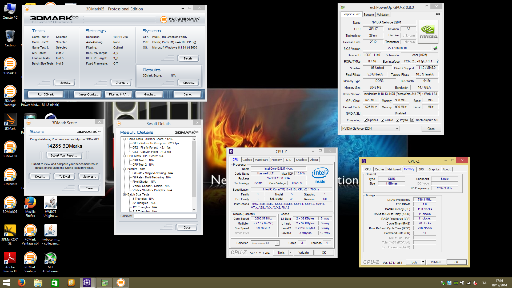Click the Result Details scrollbar down arrow
The height and width of the screenshot is (288, 512).
point(194,210)
